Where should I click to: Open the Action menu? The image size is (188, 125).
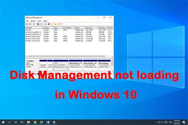[33, 21]
